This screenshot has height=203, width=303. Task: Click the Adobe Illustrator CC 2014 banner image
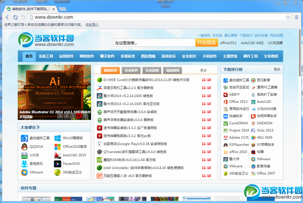click(x=54, y=92)
